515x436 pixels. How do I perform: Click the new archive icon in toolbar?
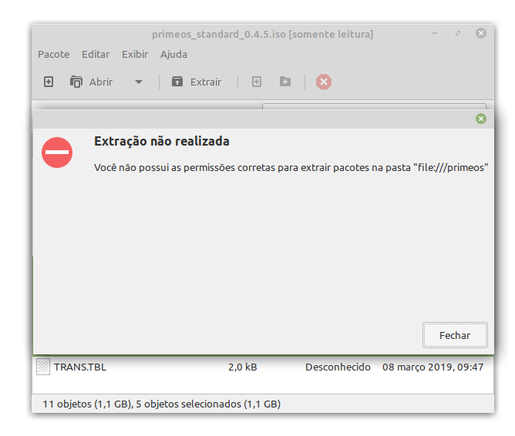pos(49,82)
